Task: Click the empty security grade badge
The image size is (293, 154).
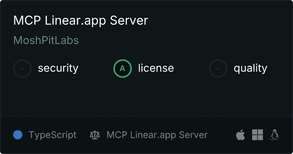Action: 22,69
